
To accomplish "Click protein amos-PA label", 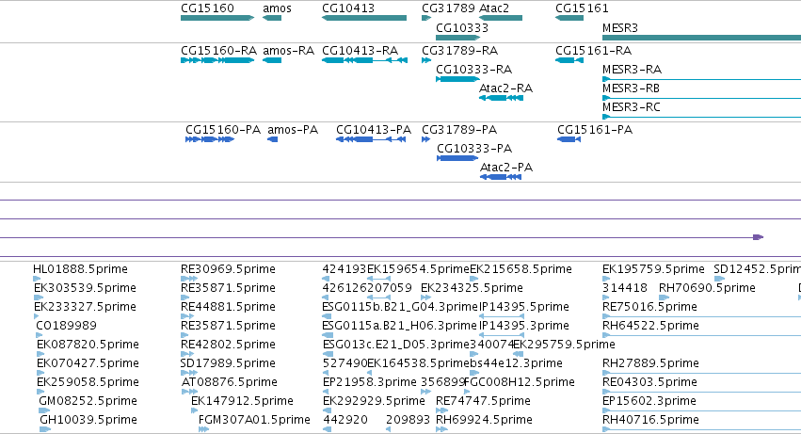I will pyautogui.click(x=293, y=130).
